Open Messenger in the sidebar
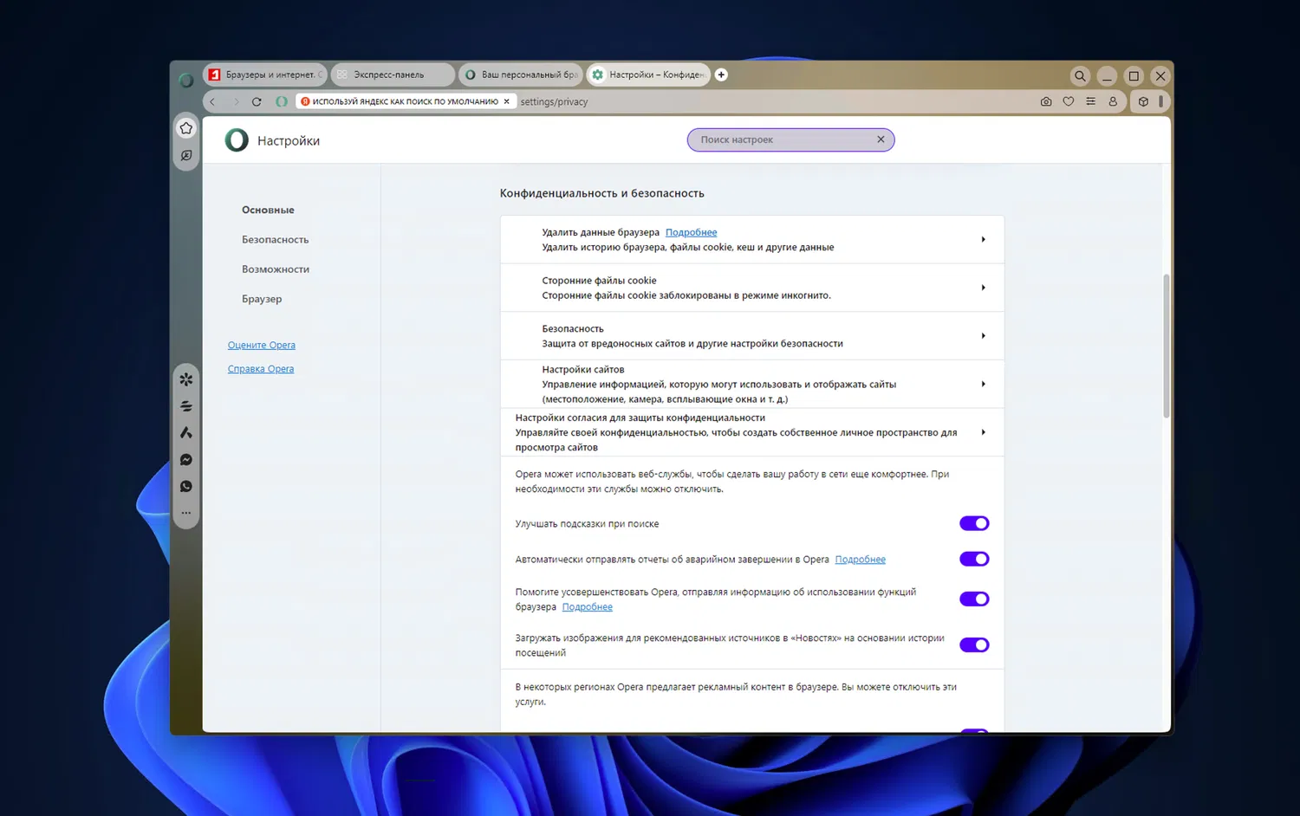Screen dimensions: 1300x816 point(186,460)
